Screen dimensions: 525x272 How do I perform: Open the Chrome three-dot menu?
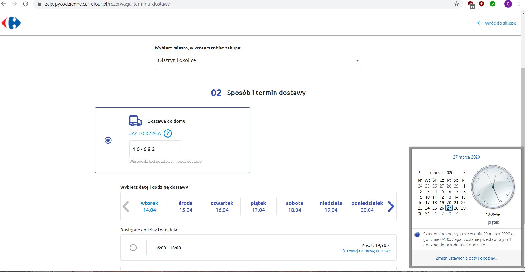[519, 4]
